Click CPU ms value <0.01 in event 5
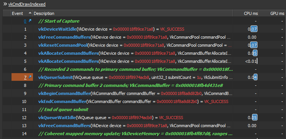This screenshot has height=139, width=286. (251, 61)
